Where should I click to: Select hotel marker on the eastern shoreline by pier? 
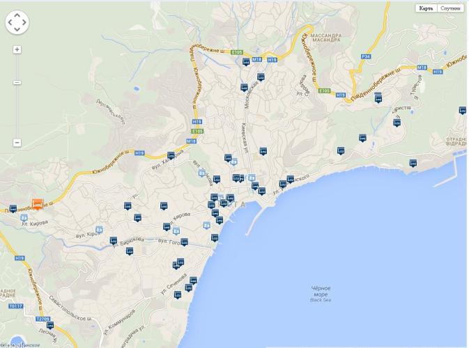[413, 163]
